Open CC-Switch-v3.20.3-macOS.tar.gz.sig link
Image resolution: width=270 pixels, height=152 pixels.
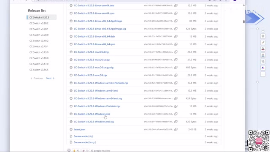point(94,68)
